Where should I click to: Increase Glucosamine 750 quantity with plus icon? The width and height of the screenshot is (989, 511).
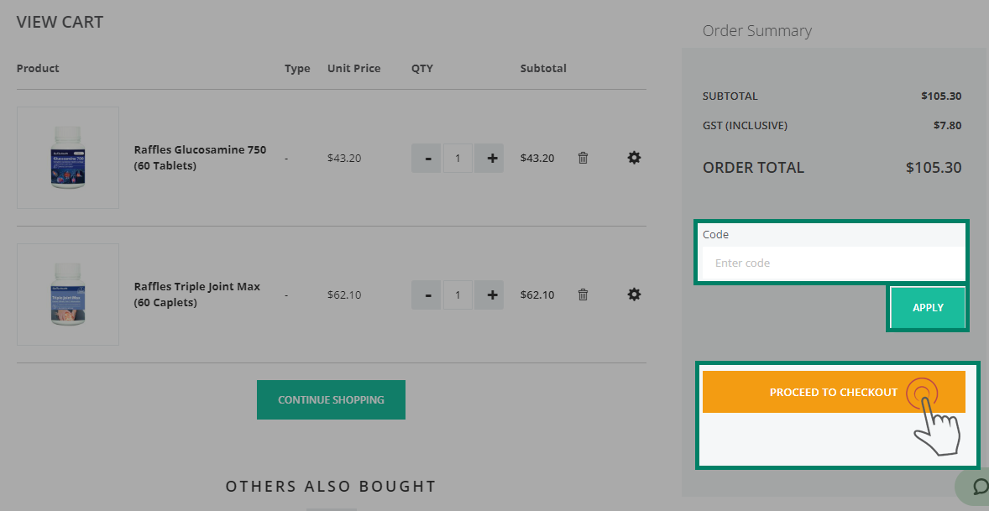(x=489, y=158)
